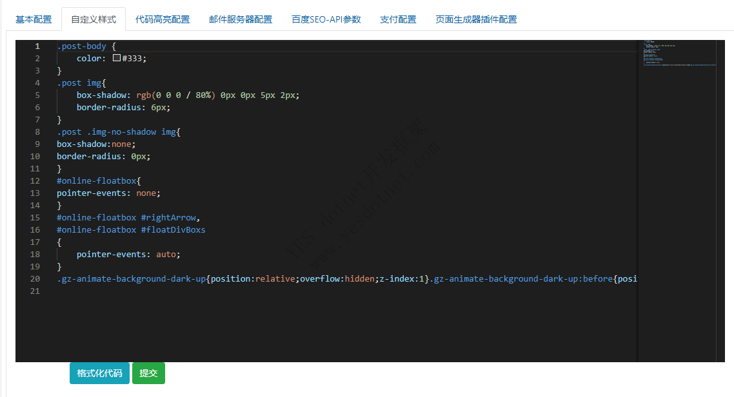This screenshot has height=397, width=734.
Task: Click '.post .img-no-shadow img{' selector
Action: click(119, 132)
